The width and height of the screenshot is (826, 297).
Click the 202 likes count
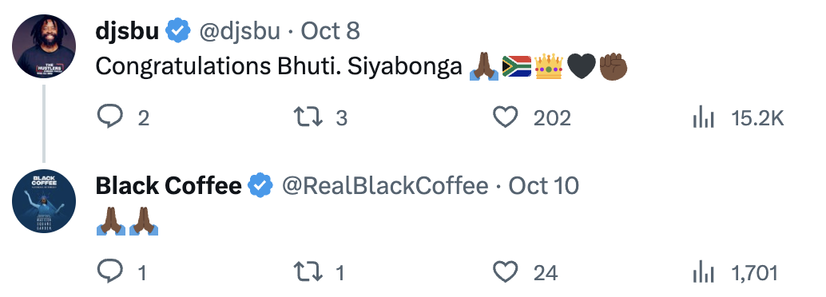[x=552, y=118]
